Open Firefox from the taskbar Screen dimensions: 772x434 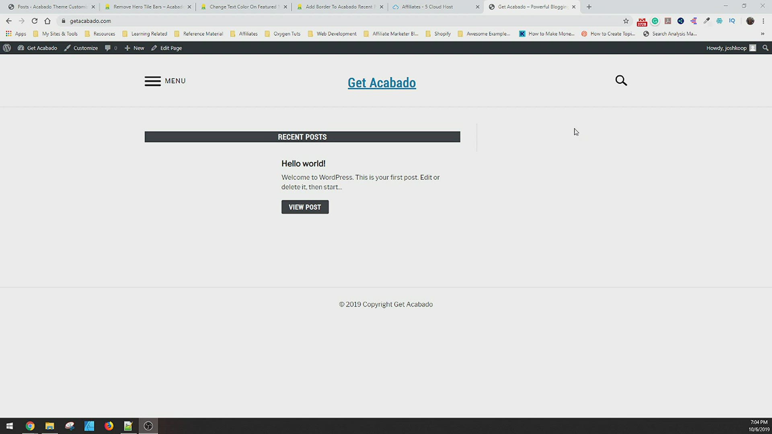[x=109, y=426]
